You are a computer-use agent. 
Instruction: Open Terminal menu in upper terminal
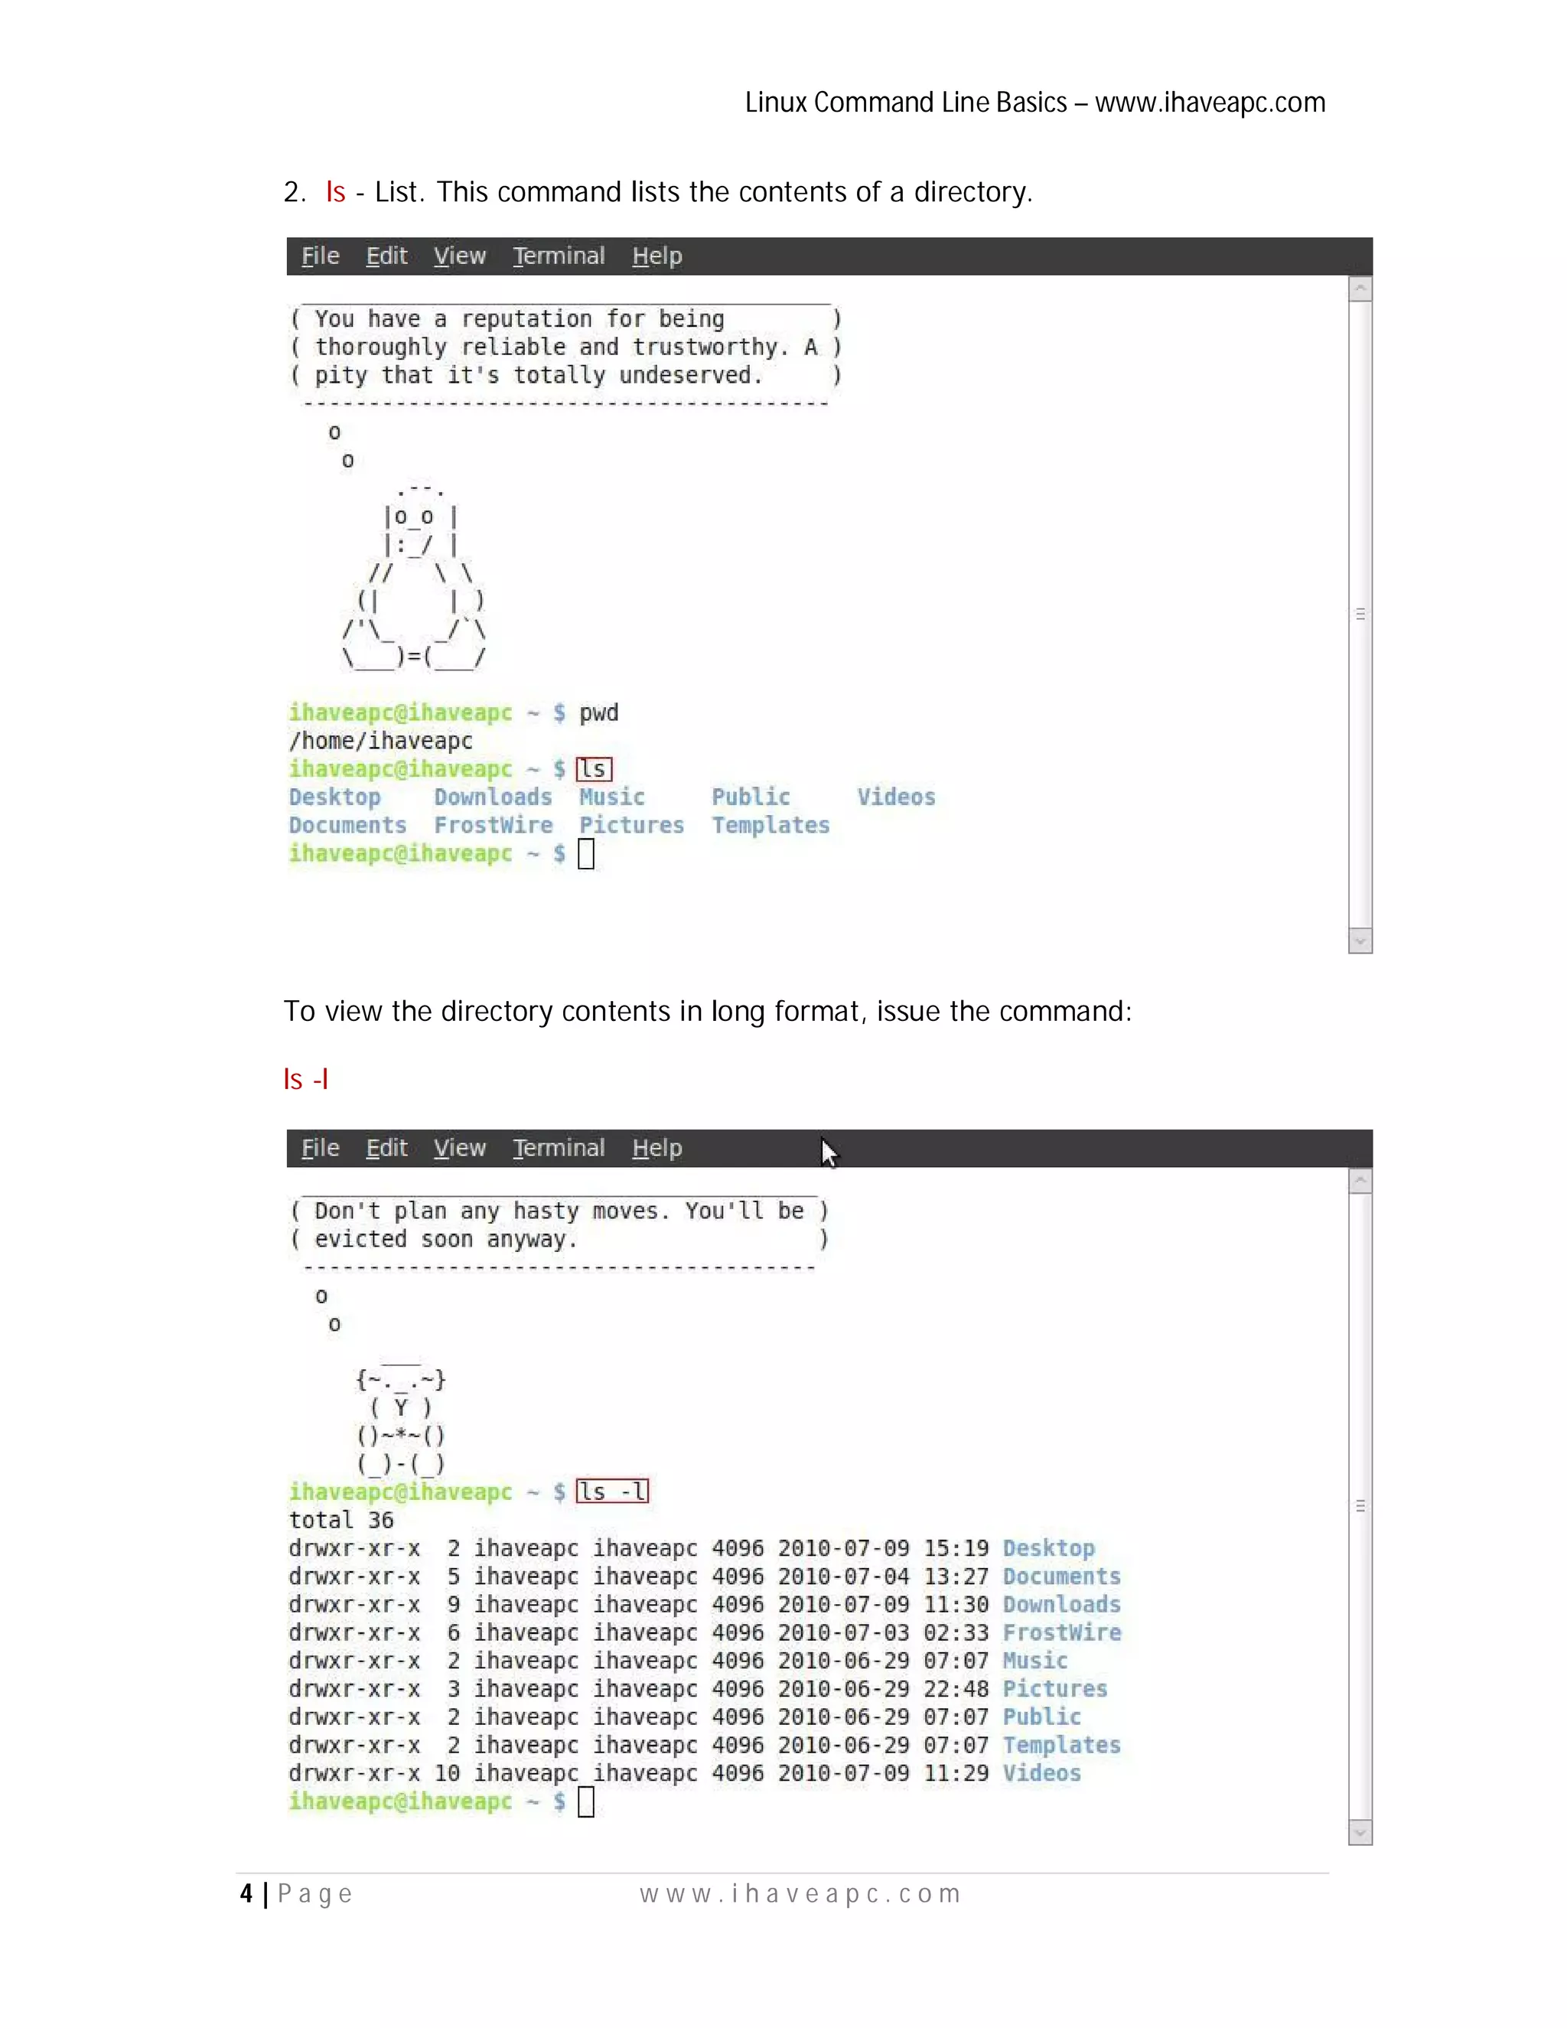pyautogui.click(x=559, y=256)
